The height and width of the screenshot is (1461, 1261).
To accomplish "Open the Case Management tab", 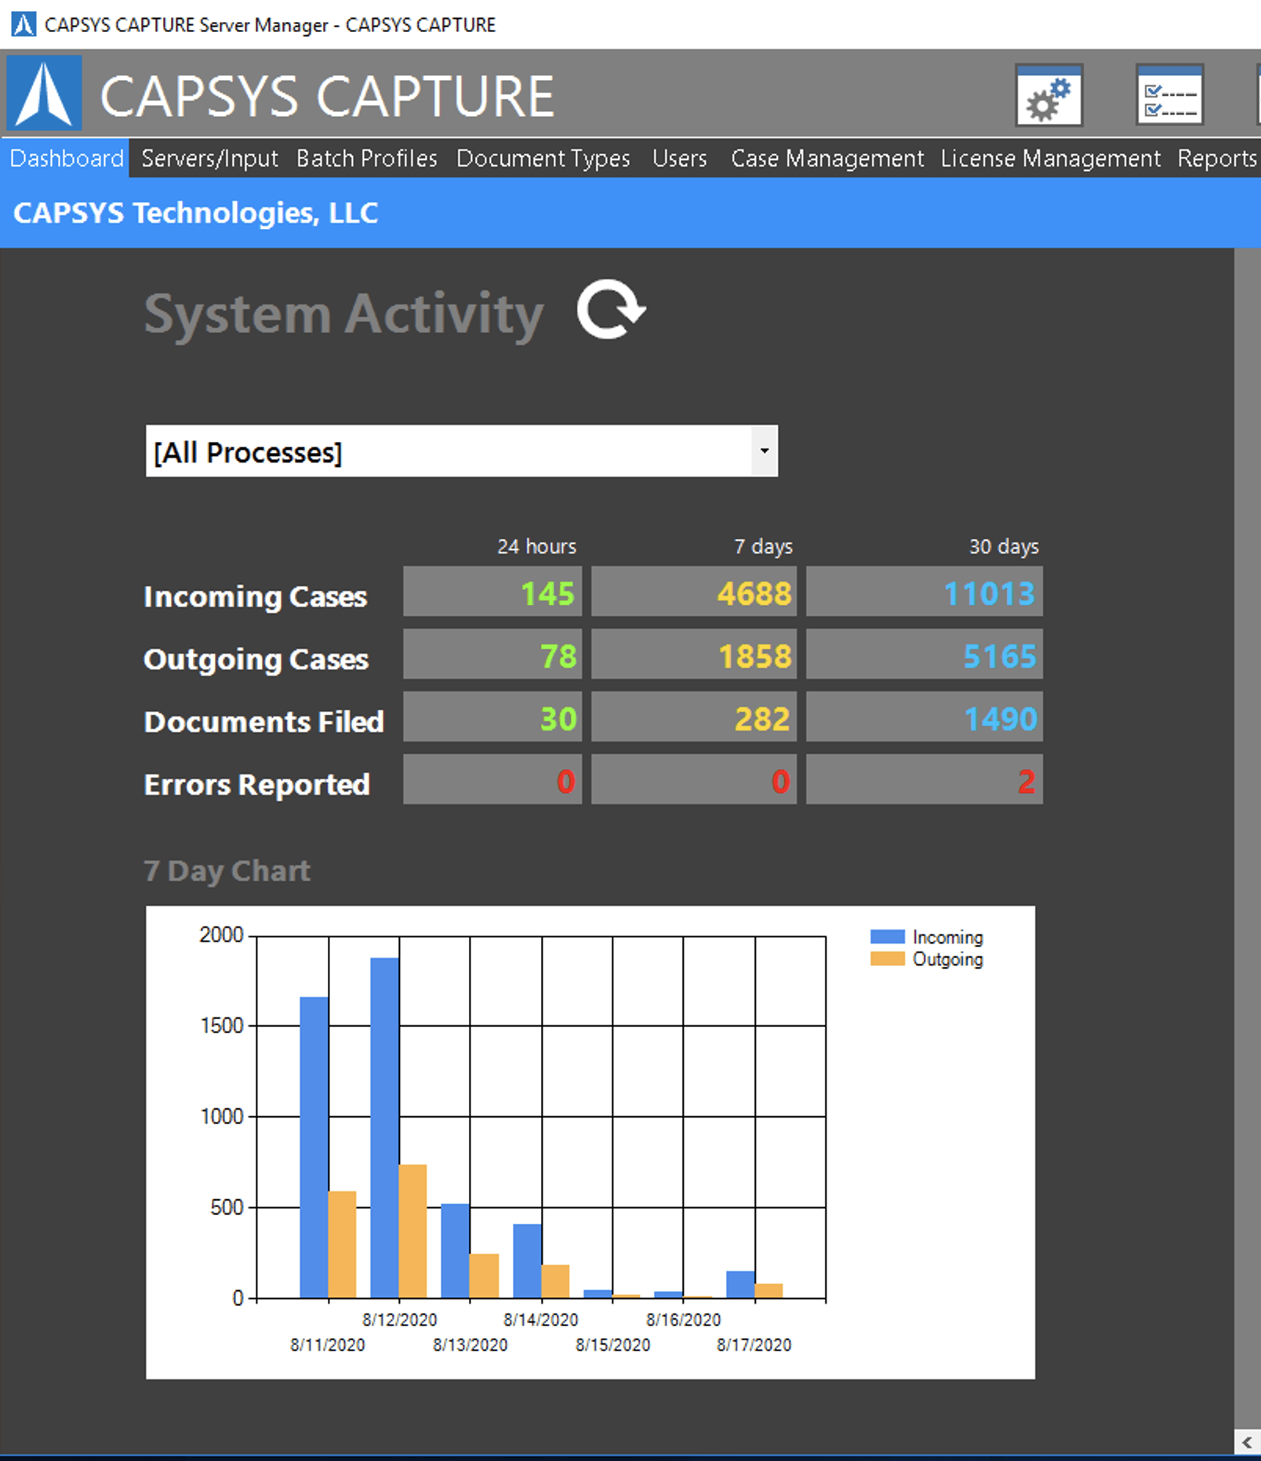I will (827, 158).
